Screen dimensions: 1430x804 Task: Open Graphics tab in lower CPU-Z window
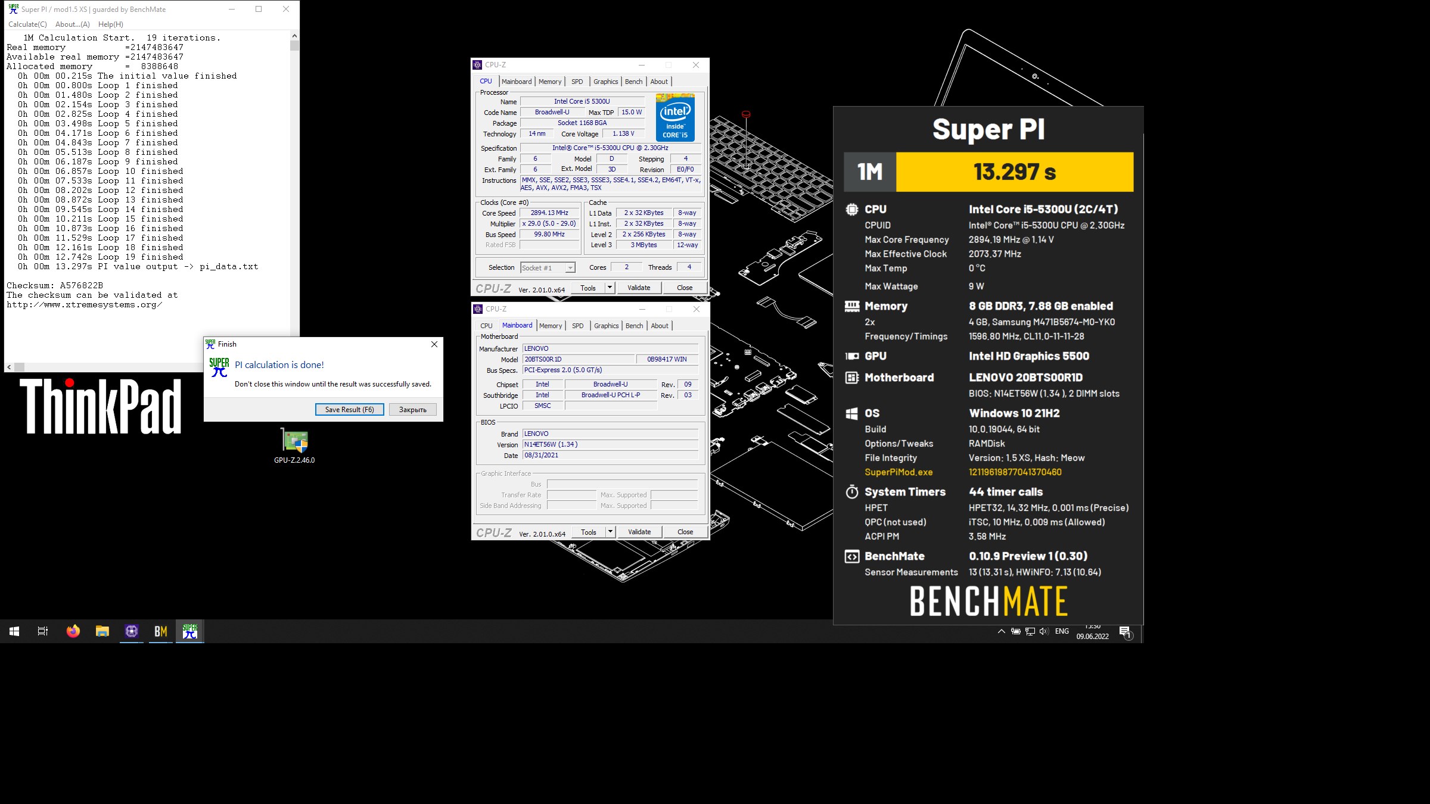pyautogui.click(x=607, y=326)
